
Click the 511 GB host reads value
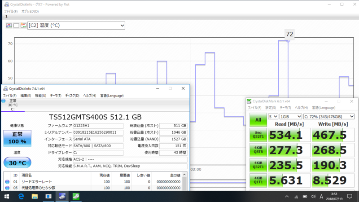(173, 126)
